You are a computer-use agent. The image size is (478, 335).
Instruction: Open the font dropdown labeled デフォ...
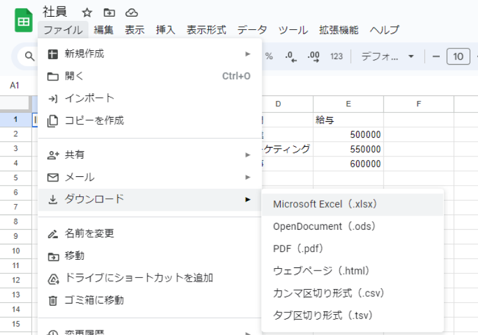click(x=387, y=56)
